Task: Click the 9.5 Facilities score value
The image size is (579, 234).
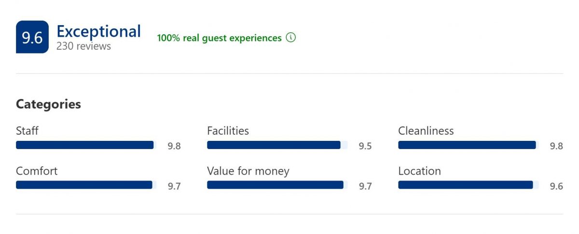Action: [x=365, y=146]
